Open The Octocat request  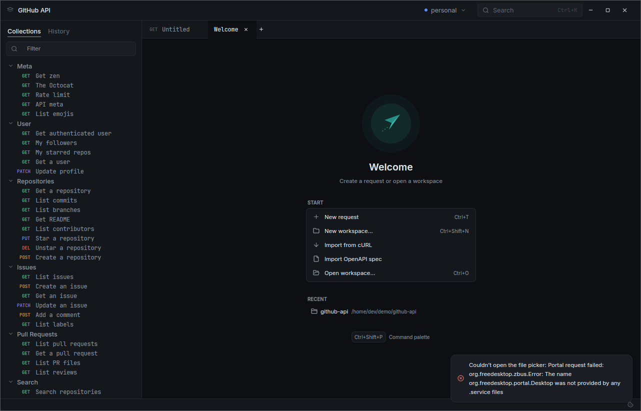click(x=71, y=85)
